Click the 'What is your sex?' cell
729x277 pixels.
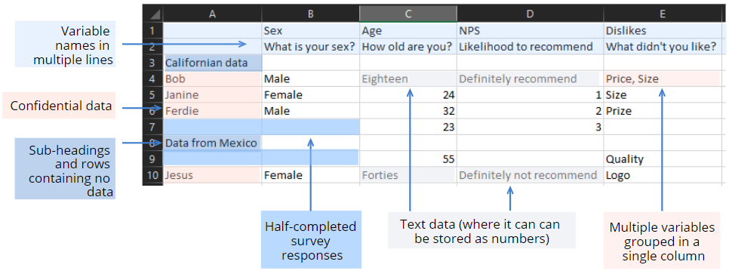pos(311,47)
